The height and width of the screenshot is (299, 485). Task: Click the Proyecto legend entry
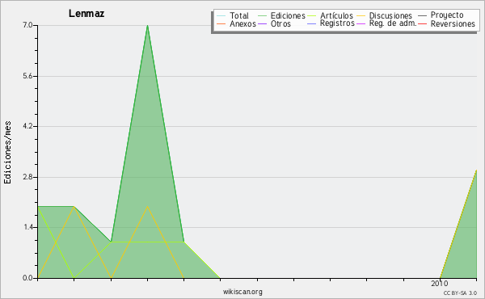coord(447,15)
